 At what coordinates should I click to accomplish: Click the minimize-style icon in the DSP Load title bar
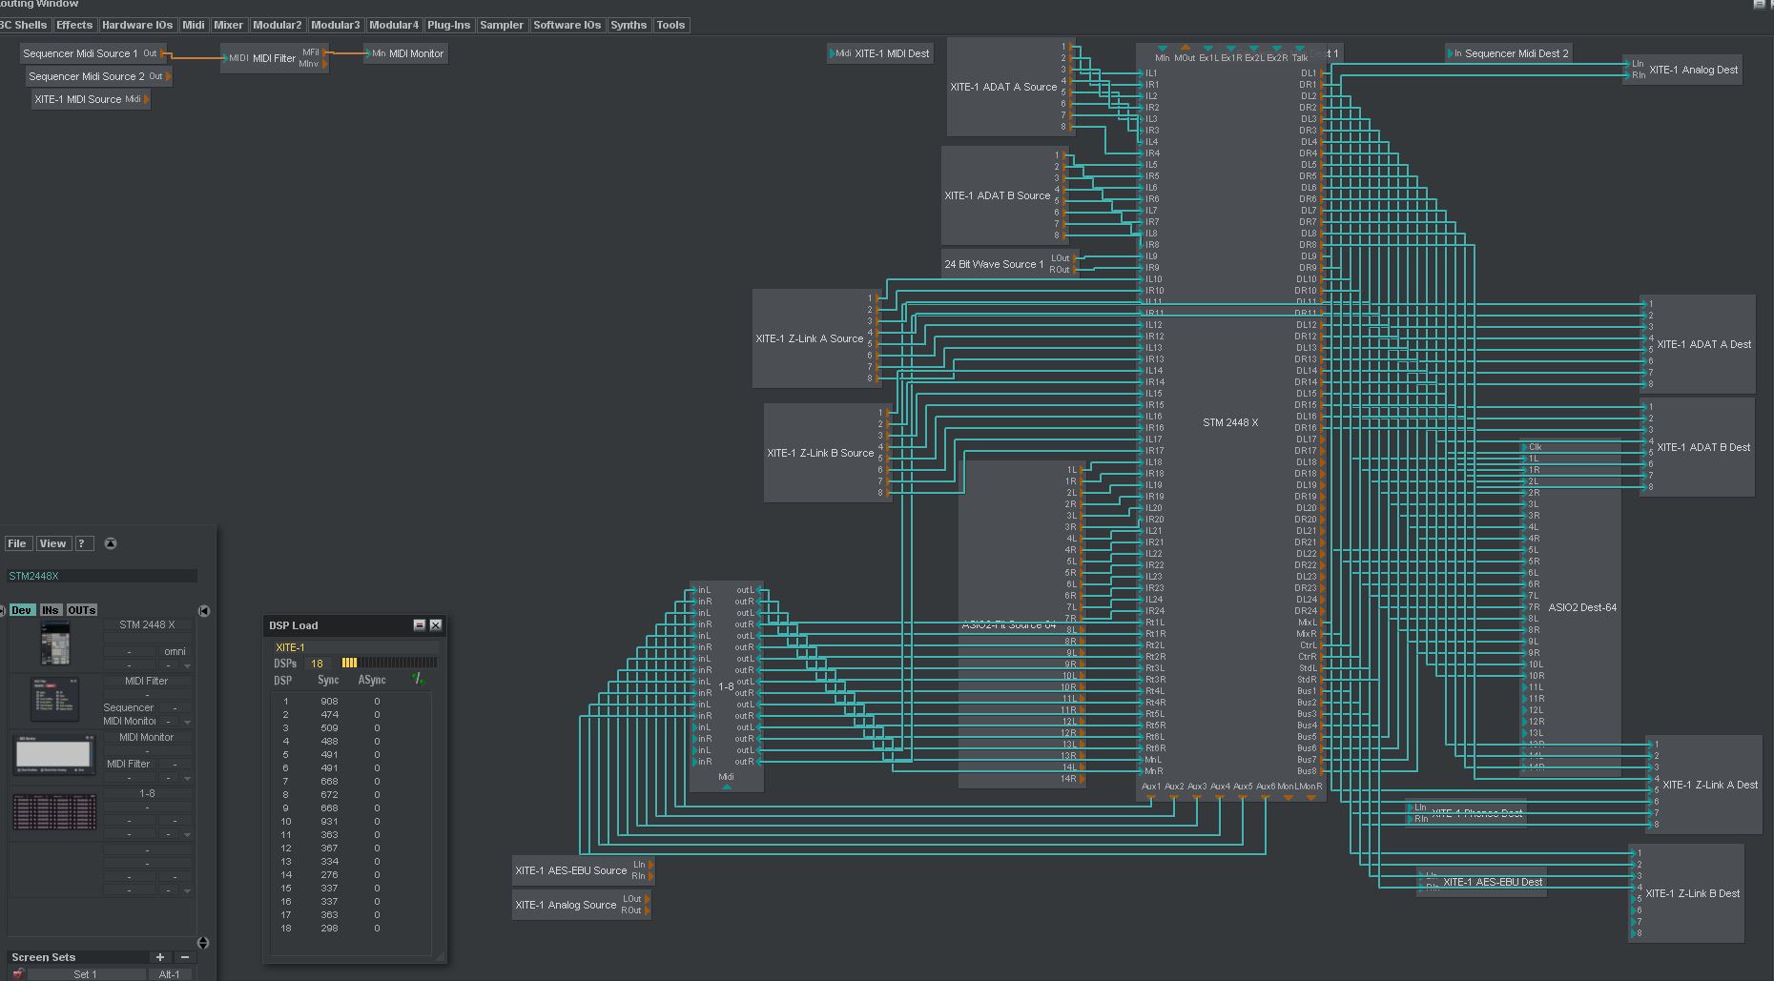[419, 625]
